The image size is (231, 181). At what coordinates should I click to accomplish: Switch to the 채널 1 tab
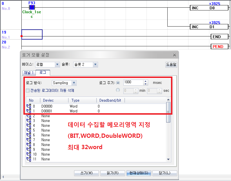(x=29, y=73)
